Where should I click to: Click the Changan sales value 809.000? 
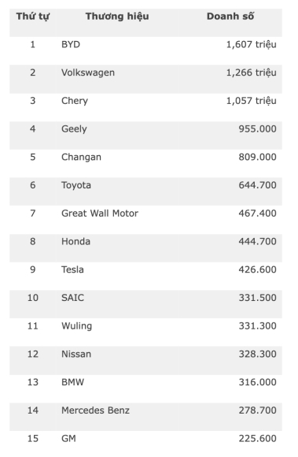click(257, 157)
